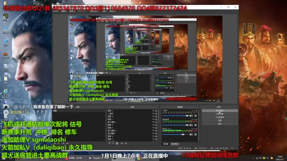Open 桌面音频 channel settings gear
Image resolution: width=287 pixels, height=161 pixels.
pos(196,125)
